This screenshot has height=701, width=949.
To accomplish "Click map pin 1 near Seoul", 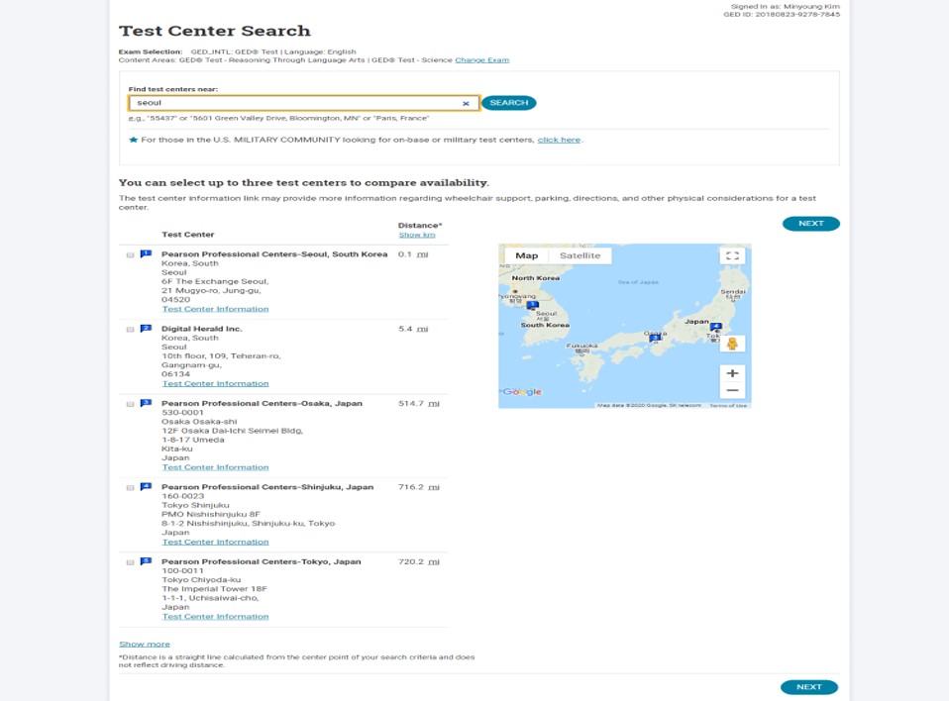I will tap(533, 305).
